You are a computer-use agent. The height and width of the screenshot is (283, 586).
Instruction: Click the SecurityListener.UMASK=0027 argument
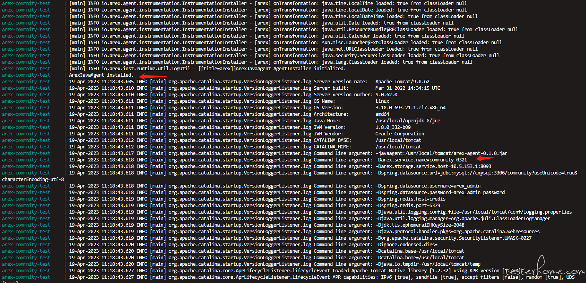(x=454, y=238)
